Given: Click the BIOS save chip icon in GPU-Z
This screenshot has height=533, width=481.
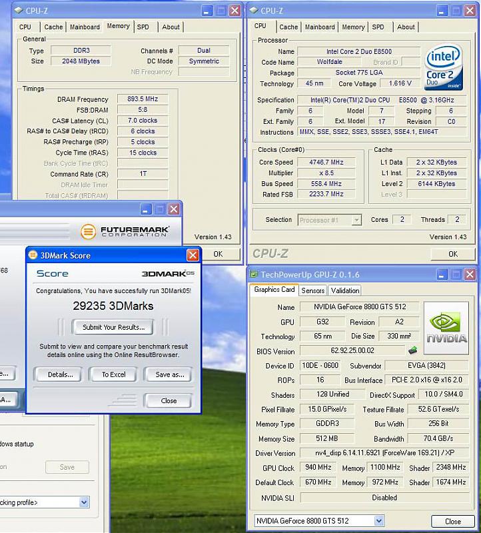Looking at the screenshot, I should [412, 350].
